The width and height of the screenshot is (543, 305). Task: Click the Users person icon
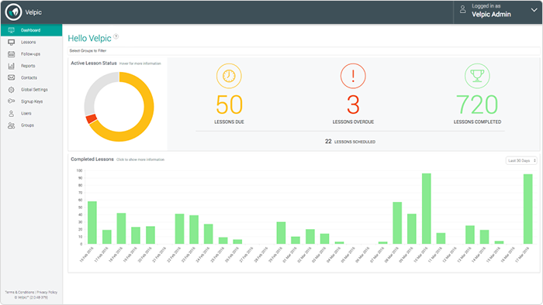pyautogui.click(x=11, y=113)
